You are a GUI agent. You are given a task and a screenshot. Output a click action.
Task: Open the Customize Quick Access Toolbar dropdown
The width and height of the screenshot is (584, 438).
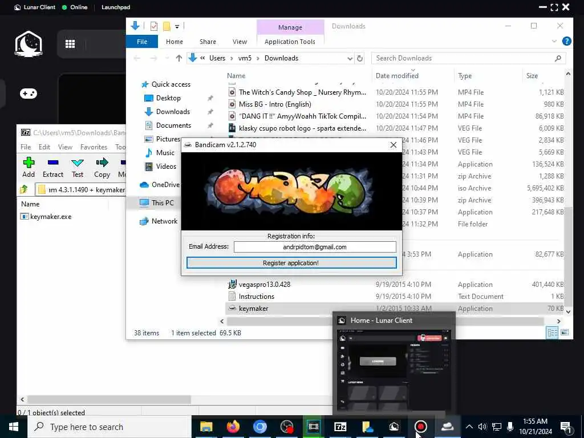[177, 26]
